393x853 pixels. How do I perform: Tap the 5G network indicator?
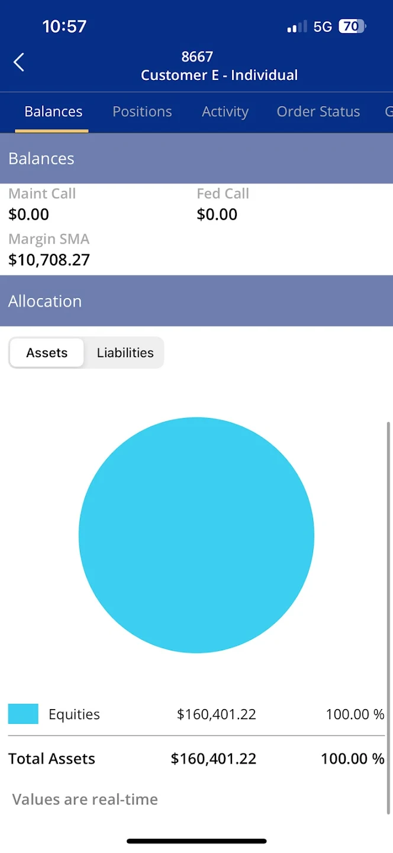coord(323,26)
